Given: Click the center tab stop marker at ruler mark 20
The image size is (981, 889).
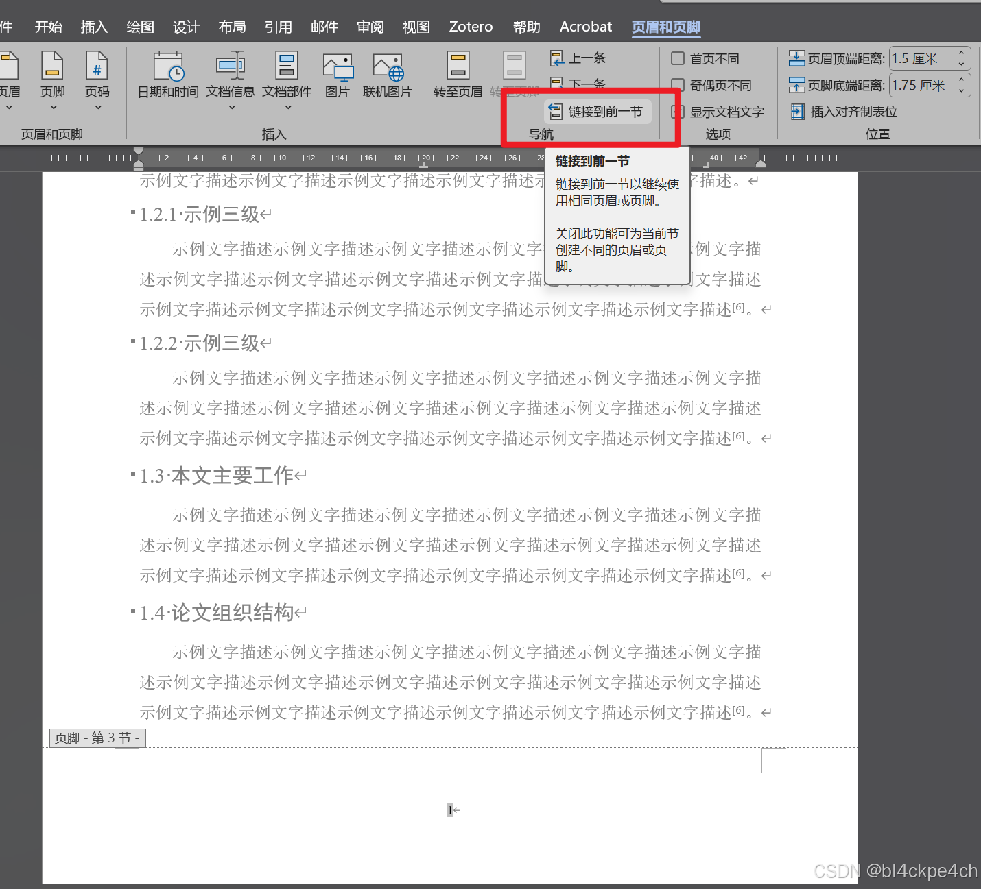Looking at the screenshot, I should [x=424, y=165].
